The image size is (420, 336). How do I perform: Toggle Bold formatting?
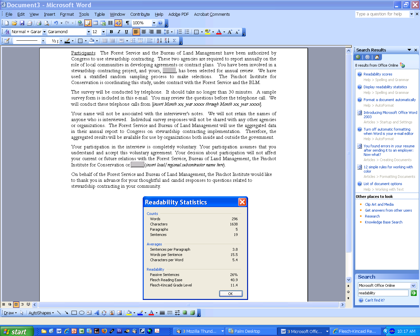coord(111,32)
